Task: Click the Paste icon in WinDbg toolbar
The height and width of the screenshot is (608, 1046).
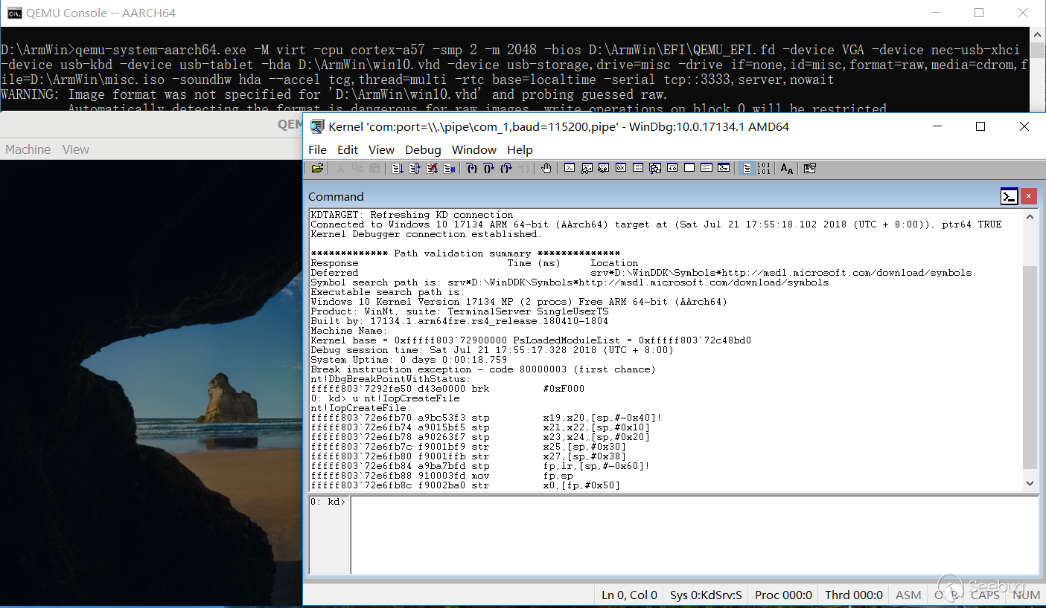Action: click(375, 169)
